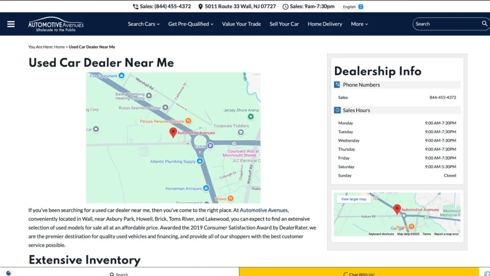Open Home Delivery page
Screen dimensions: 490x276
(x=325, y=24)
